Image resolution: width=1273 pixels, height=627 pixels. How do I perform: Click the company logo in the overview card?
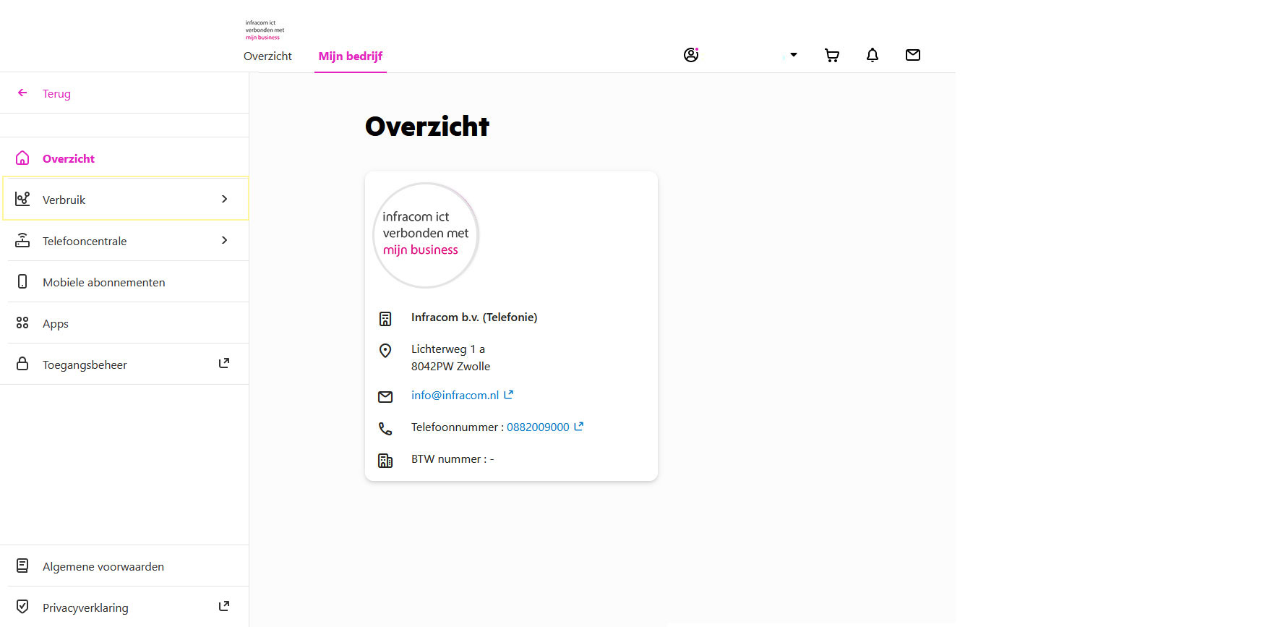point(426,235)
